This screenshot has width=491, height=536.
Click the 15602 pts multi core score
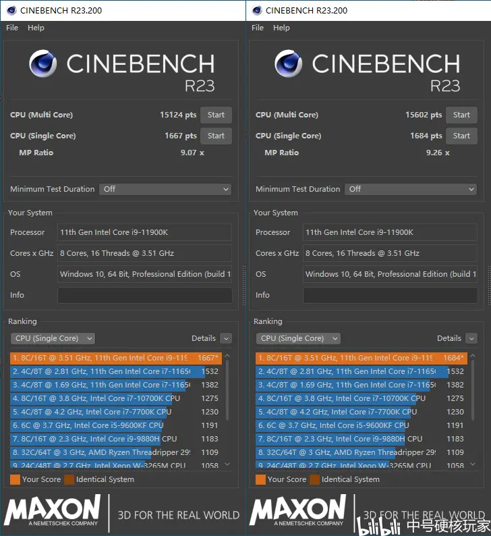424,115
